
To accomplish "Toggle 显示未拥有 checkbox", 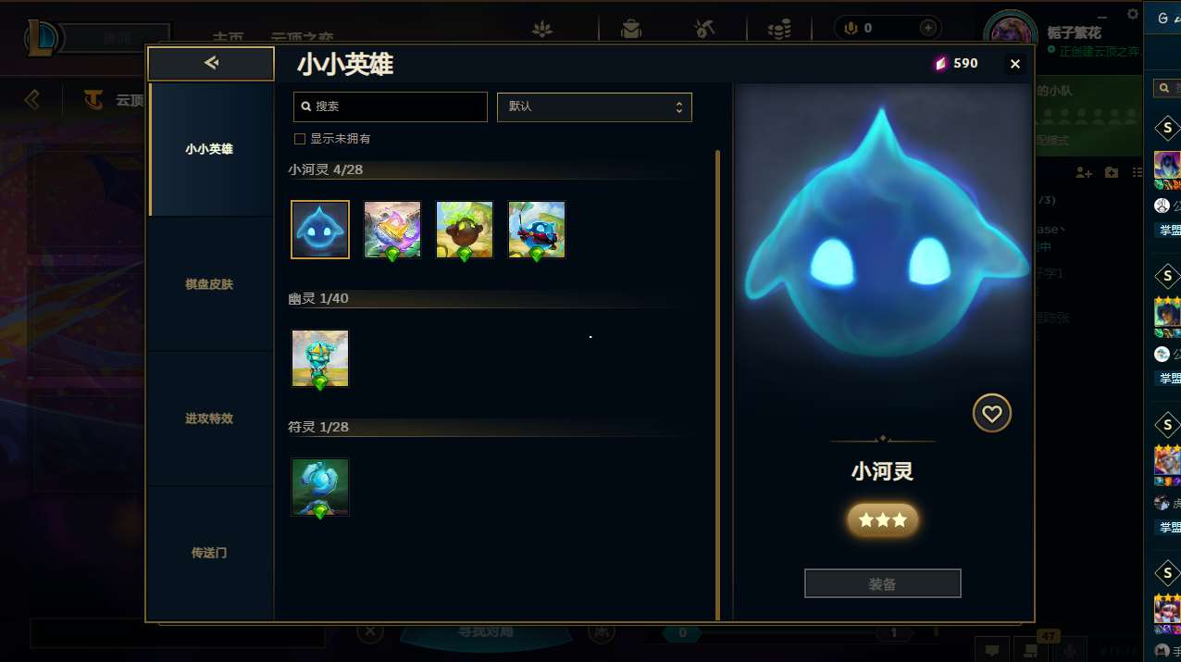I will click(300, 139).
